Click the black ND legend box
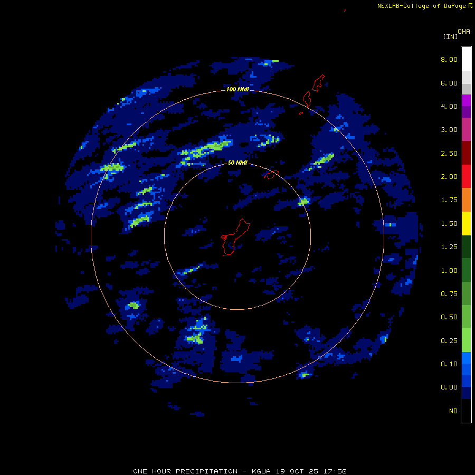This screenshot has height=475, width=475. tap(466, 411)
